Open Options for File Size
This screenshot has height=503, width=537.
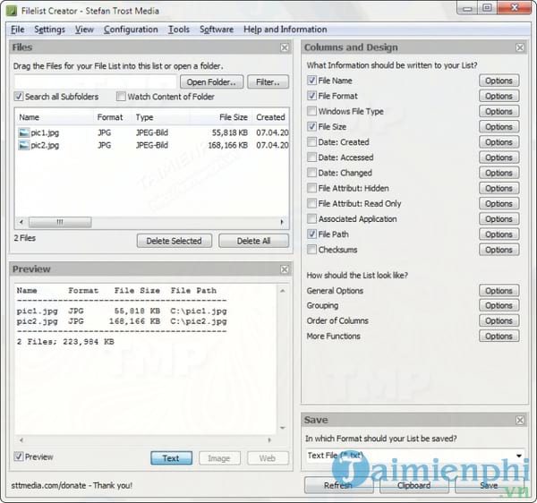[x=499, y=127]
